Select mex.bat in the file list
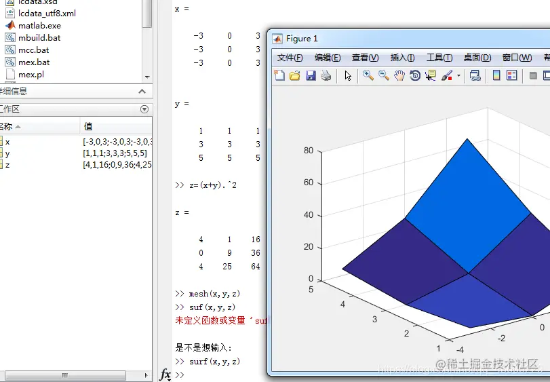The width and height of the screenshot is (550, 382). click(34, 62)
